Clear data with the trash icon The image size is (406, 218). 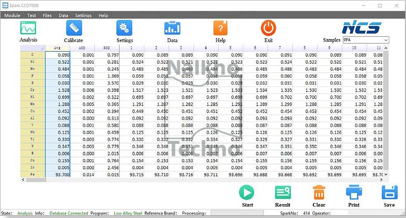[x=319, y=193]
